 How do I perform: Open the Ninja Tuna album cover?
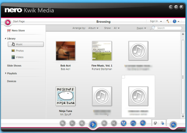[66, 96]
